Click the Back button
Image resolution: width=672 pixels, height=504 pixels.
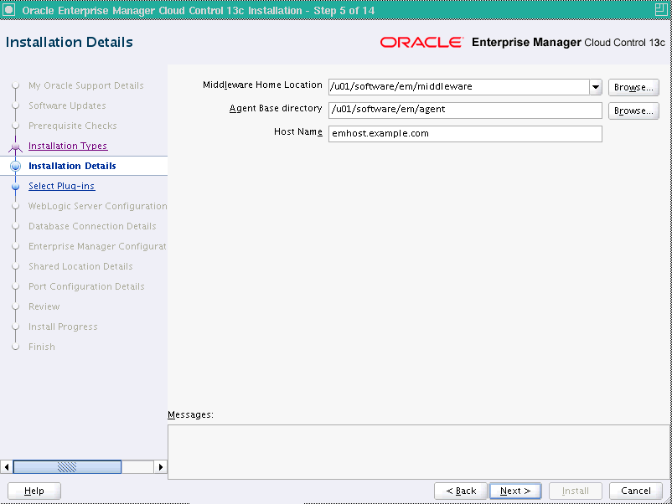click(461, 491)
